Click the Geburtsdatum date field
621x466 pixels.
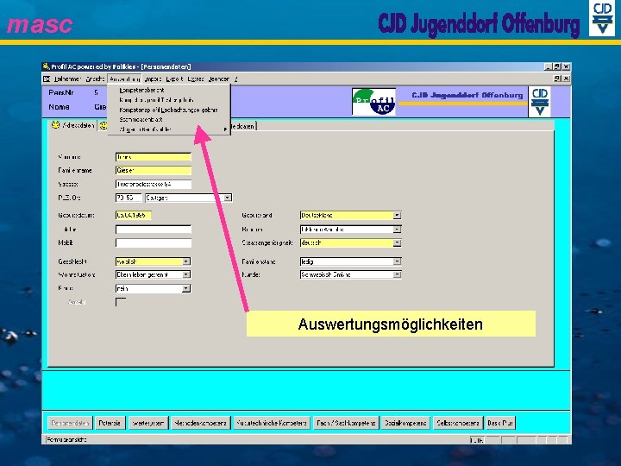(x=133, y=215)
